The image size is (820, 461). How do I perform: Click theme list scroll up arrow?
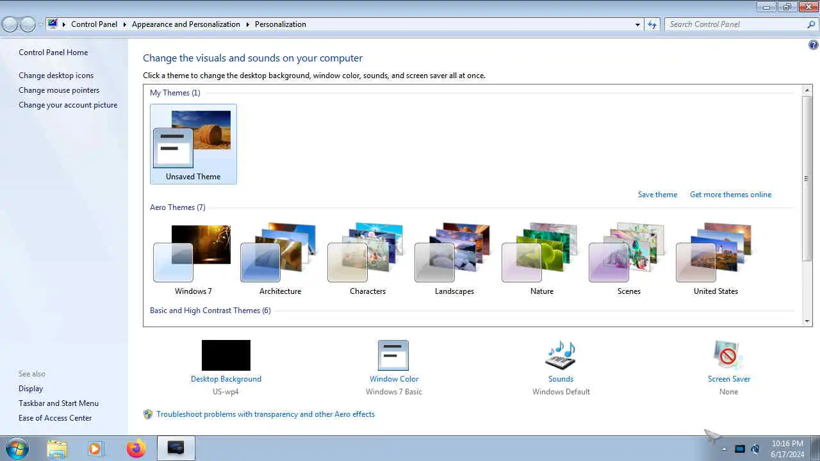coord(807,91)
